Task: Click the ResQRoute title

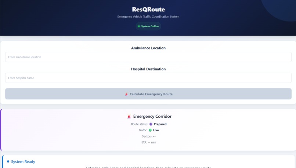Action: pos(148,9)
